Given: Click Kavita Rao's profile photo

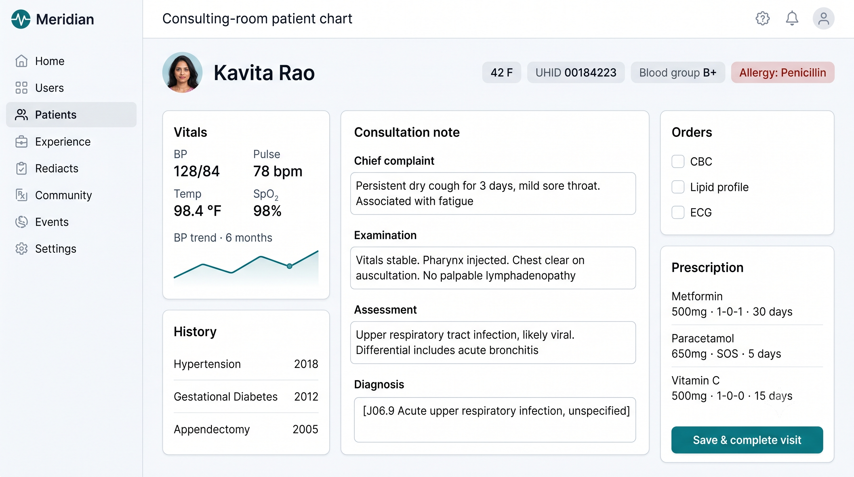Looking at the screenshot, I should (182, 72).
